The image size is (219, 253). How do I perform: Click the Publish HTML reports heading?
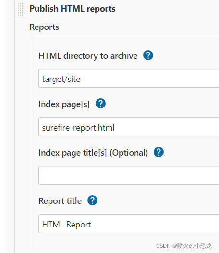point(73,9)
